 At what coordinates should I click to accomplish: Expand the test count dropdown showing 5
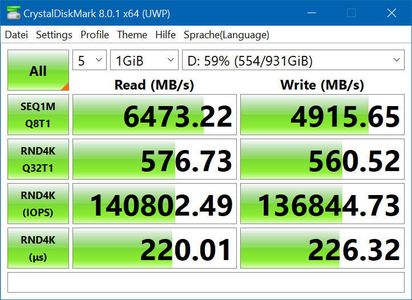(90, 60)
